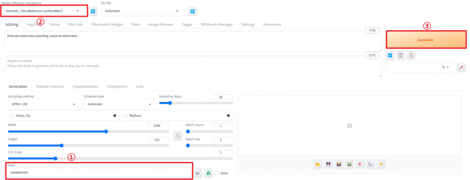This screenshot has height=180, width=470.
Task: Refresh the SD VAE list
Action: pyautogui.click(x=192, y=11)
